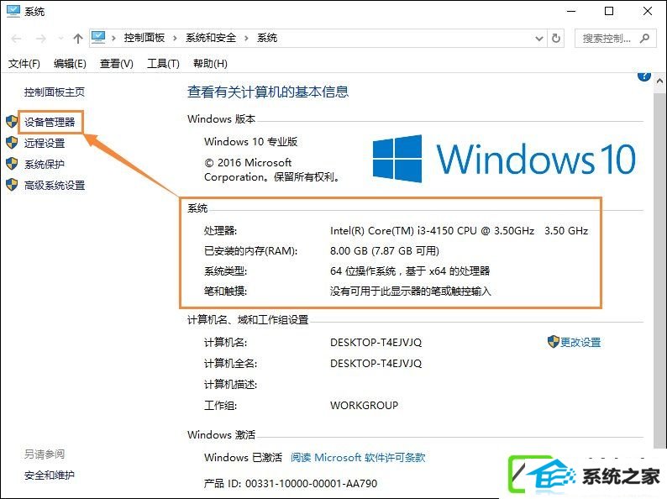Expand chevron after 控制面板 breadcrumb
This screenshot has width=667, height=499.
[175, 39]
